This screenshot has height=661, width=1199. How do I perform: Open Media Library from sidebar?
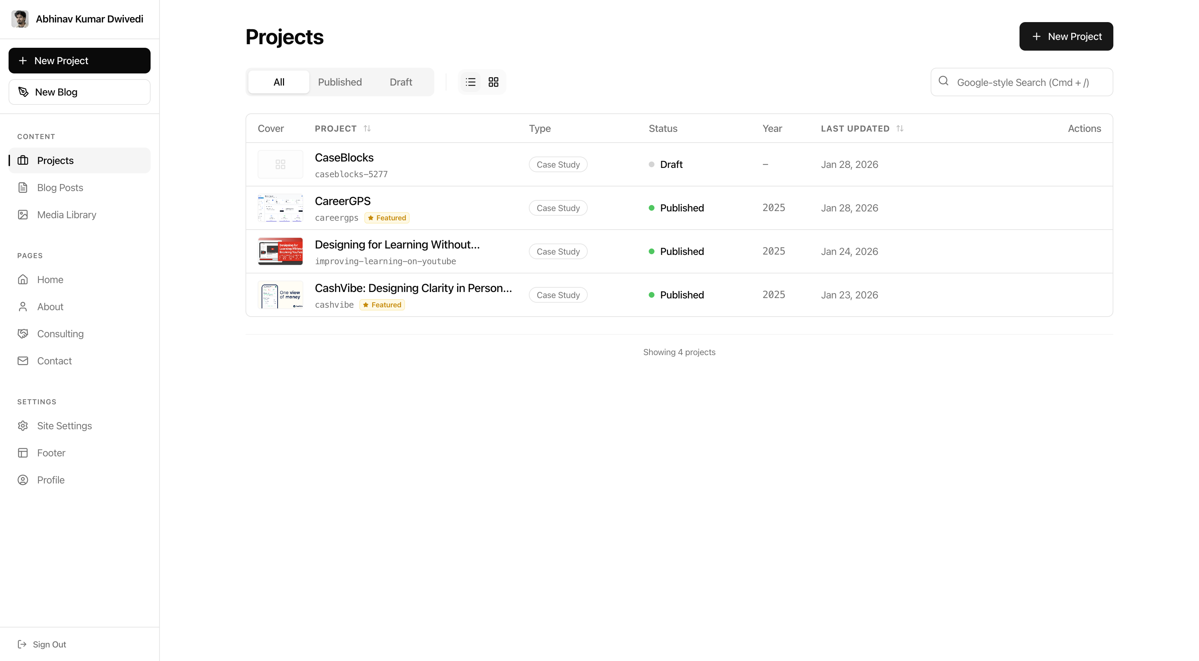coord(67,214)
